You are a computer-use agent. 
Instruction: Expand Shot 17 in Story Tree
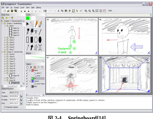point(5,78)
